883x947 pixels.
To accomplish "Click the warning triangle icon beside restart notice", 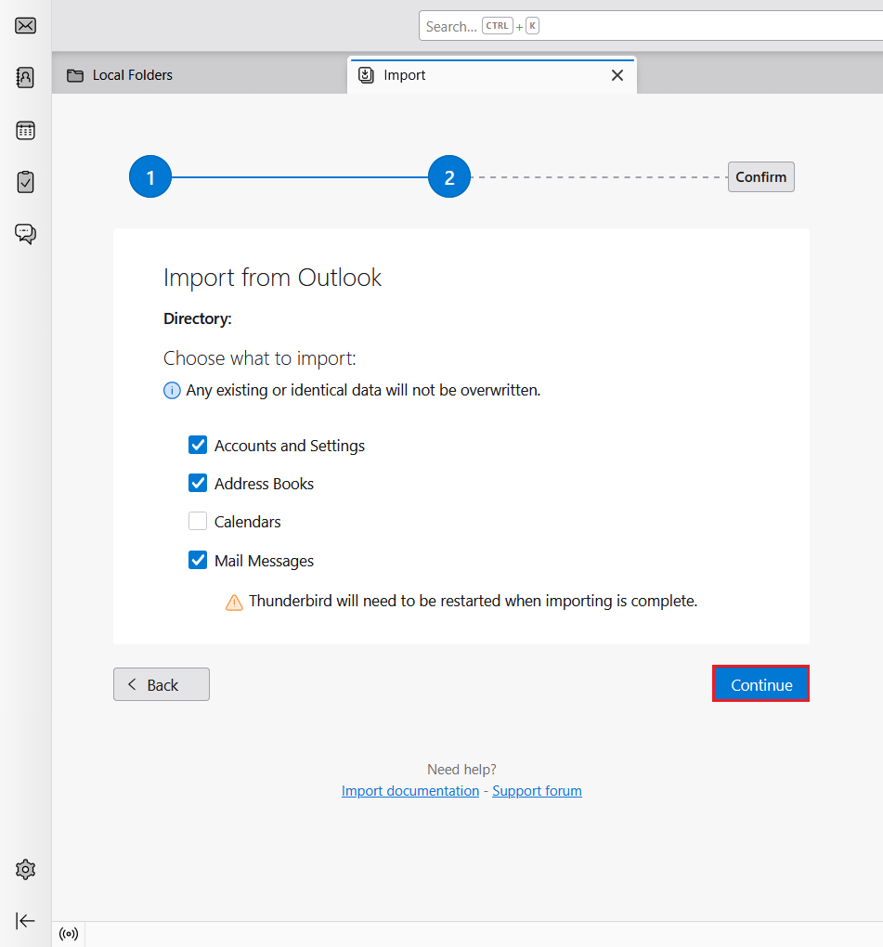I will (234, 603).
